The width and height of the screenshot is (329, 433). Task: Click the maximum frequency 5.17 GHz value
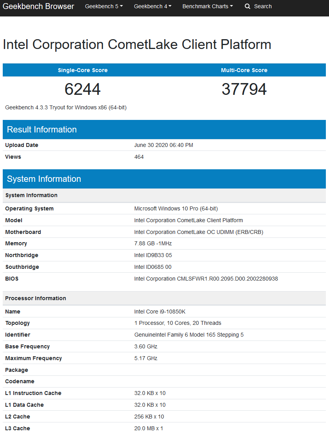pos(146,359)
